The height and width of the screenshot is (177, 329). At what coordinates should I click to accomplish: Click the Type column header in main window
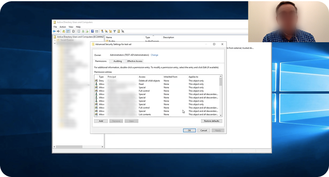[153, 37]
